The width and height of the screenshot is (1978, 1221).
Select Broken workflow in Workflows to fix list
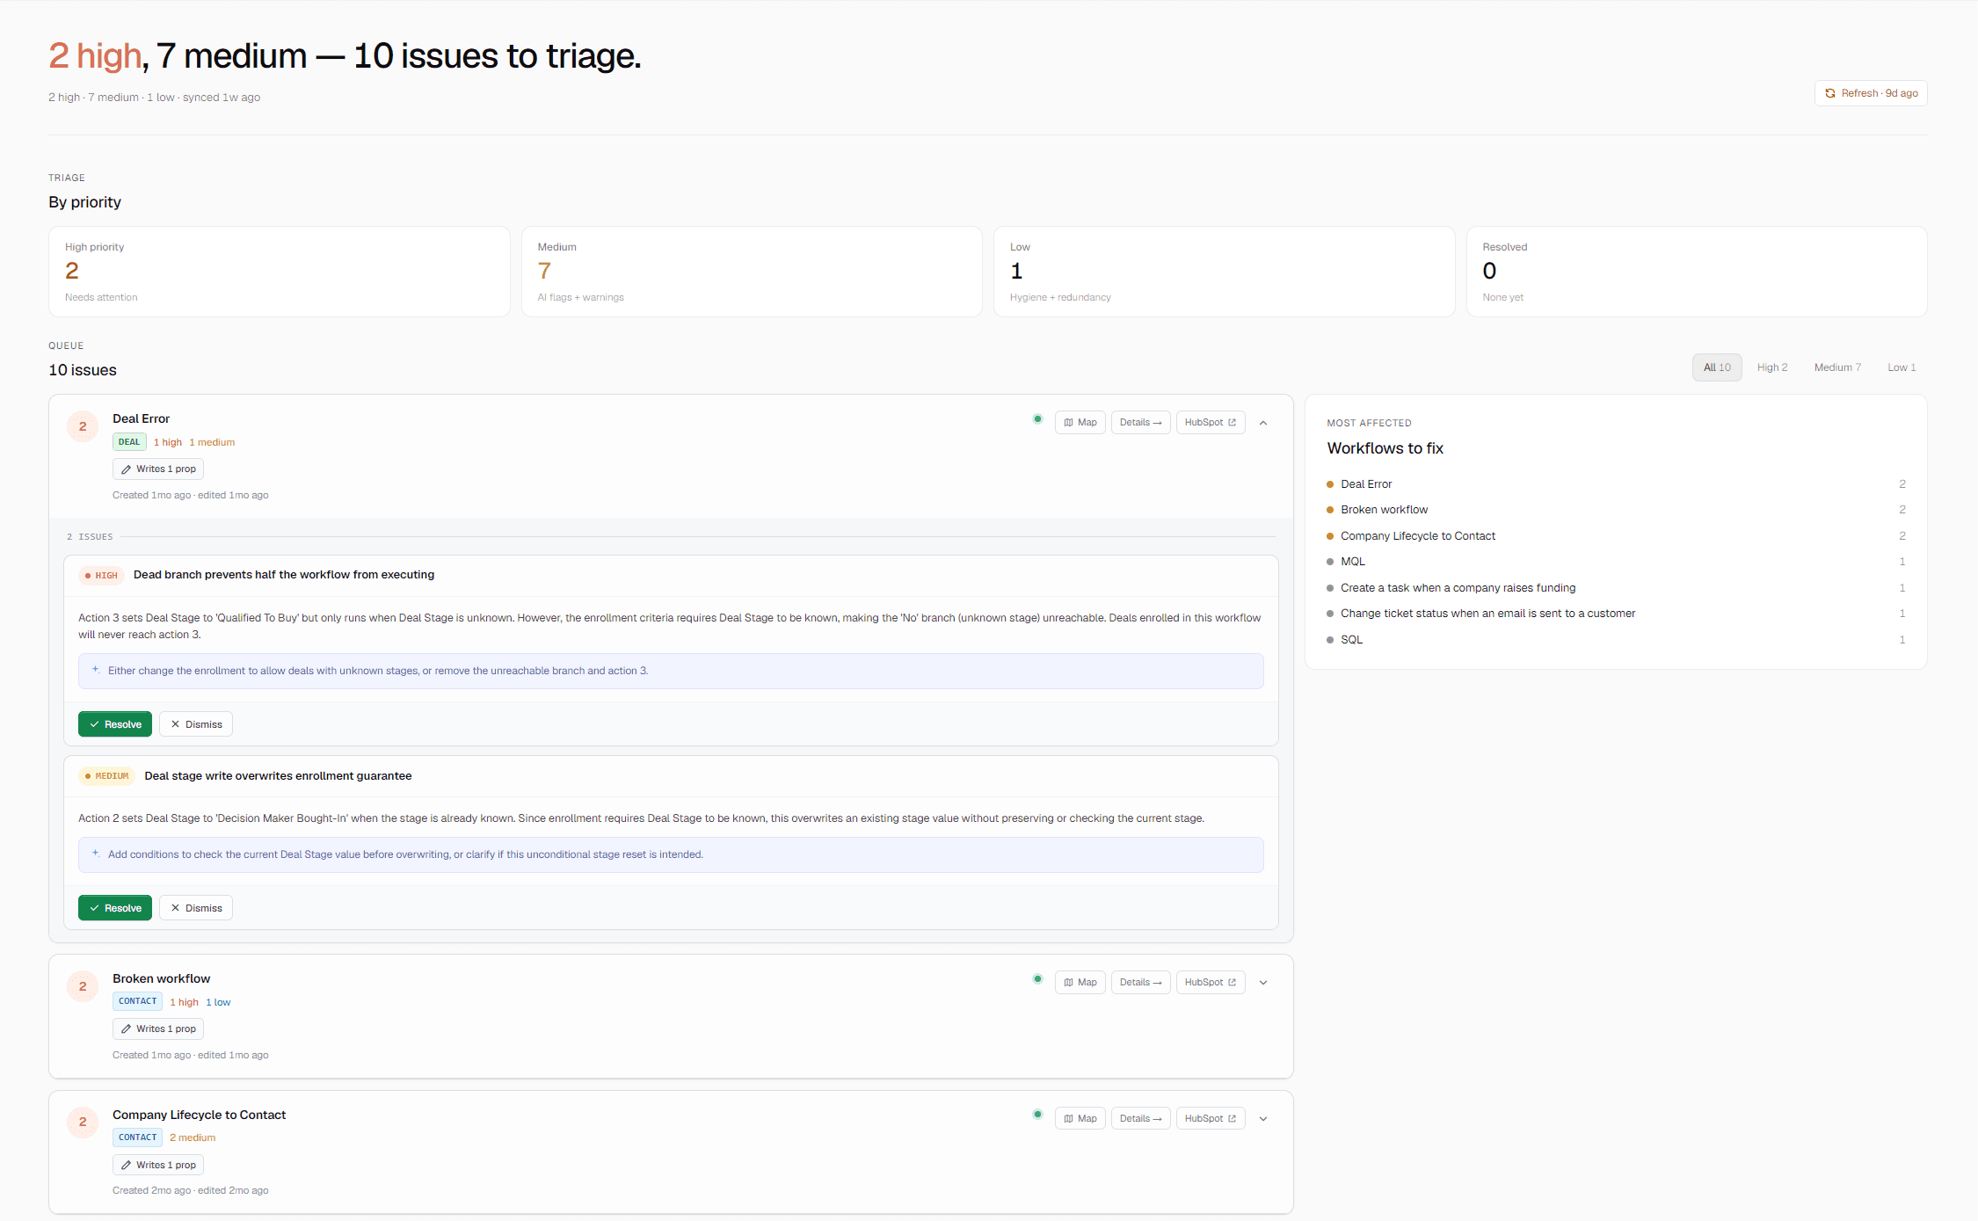(x=1616, y=510)
